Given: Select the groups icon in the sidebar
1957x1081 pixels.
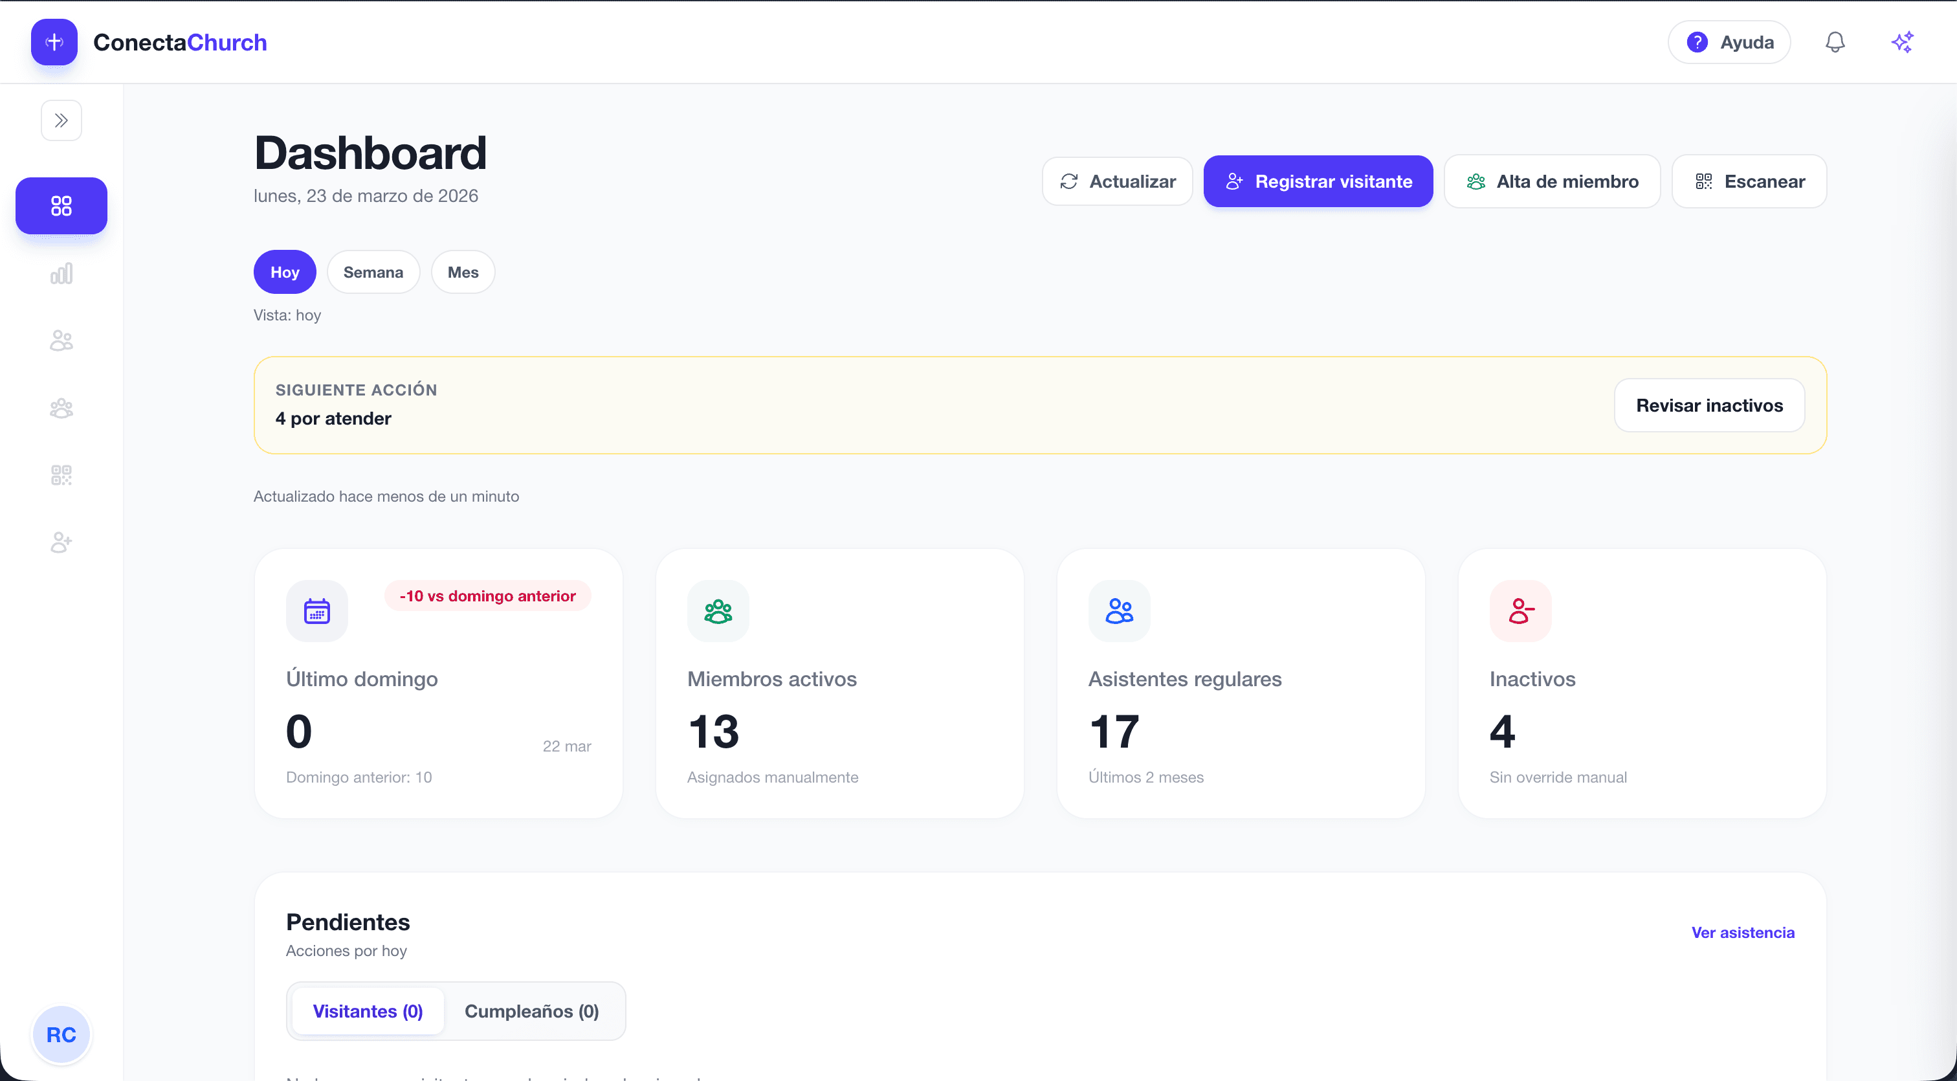Looking at the screenshot, I should tap(61, 408).
